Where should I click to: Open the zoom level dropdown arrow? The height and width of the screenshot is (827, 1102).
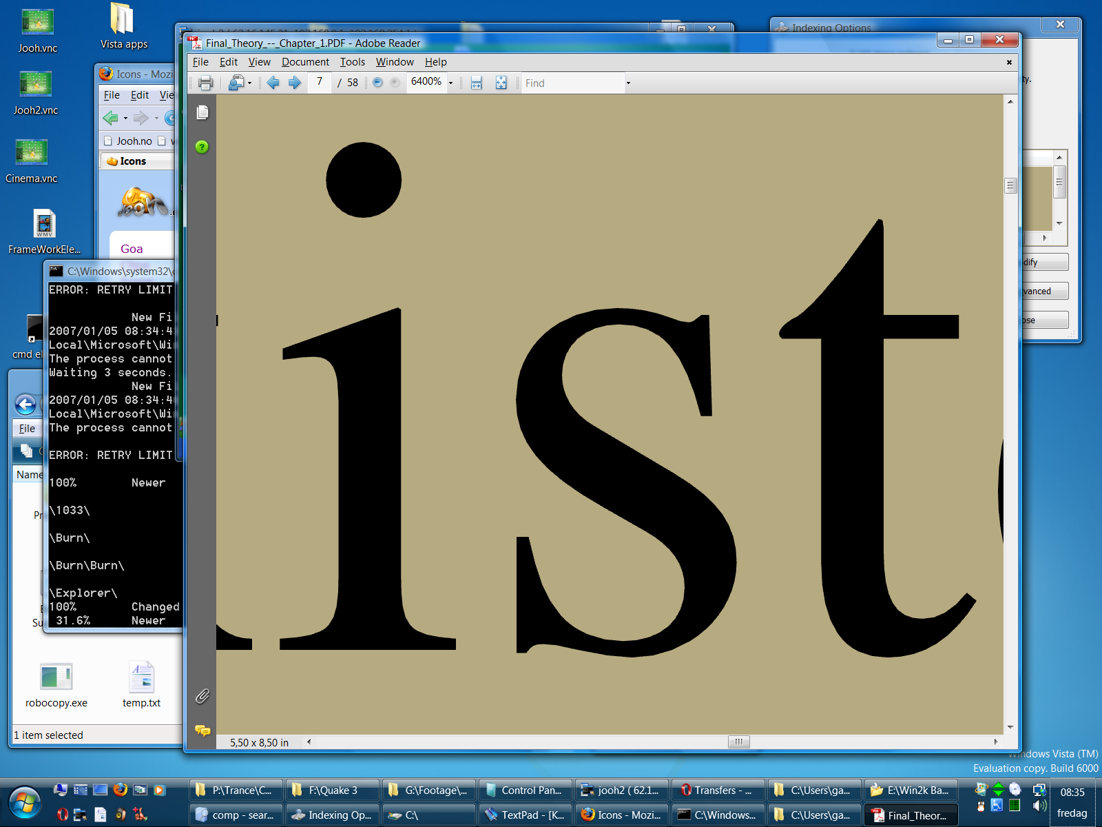451,83
